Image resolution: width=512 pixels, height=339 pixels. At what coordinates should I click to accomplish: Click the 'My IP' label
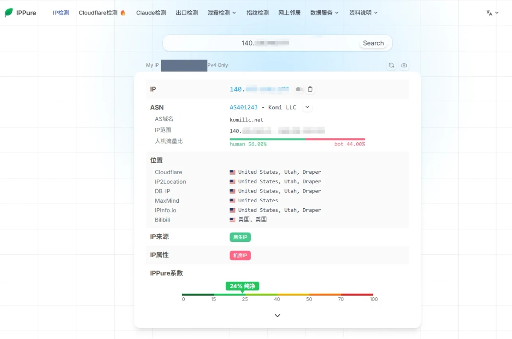pos(152,65)
